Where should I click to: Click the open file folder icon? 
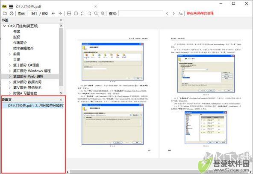pos(5,14)
